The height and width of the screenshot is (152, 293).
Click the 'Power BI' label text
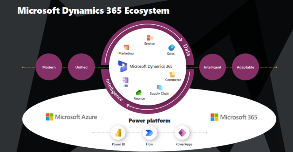click(118, 144)
